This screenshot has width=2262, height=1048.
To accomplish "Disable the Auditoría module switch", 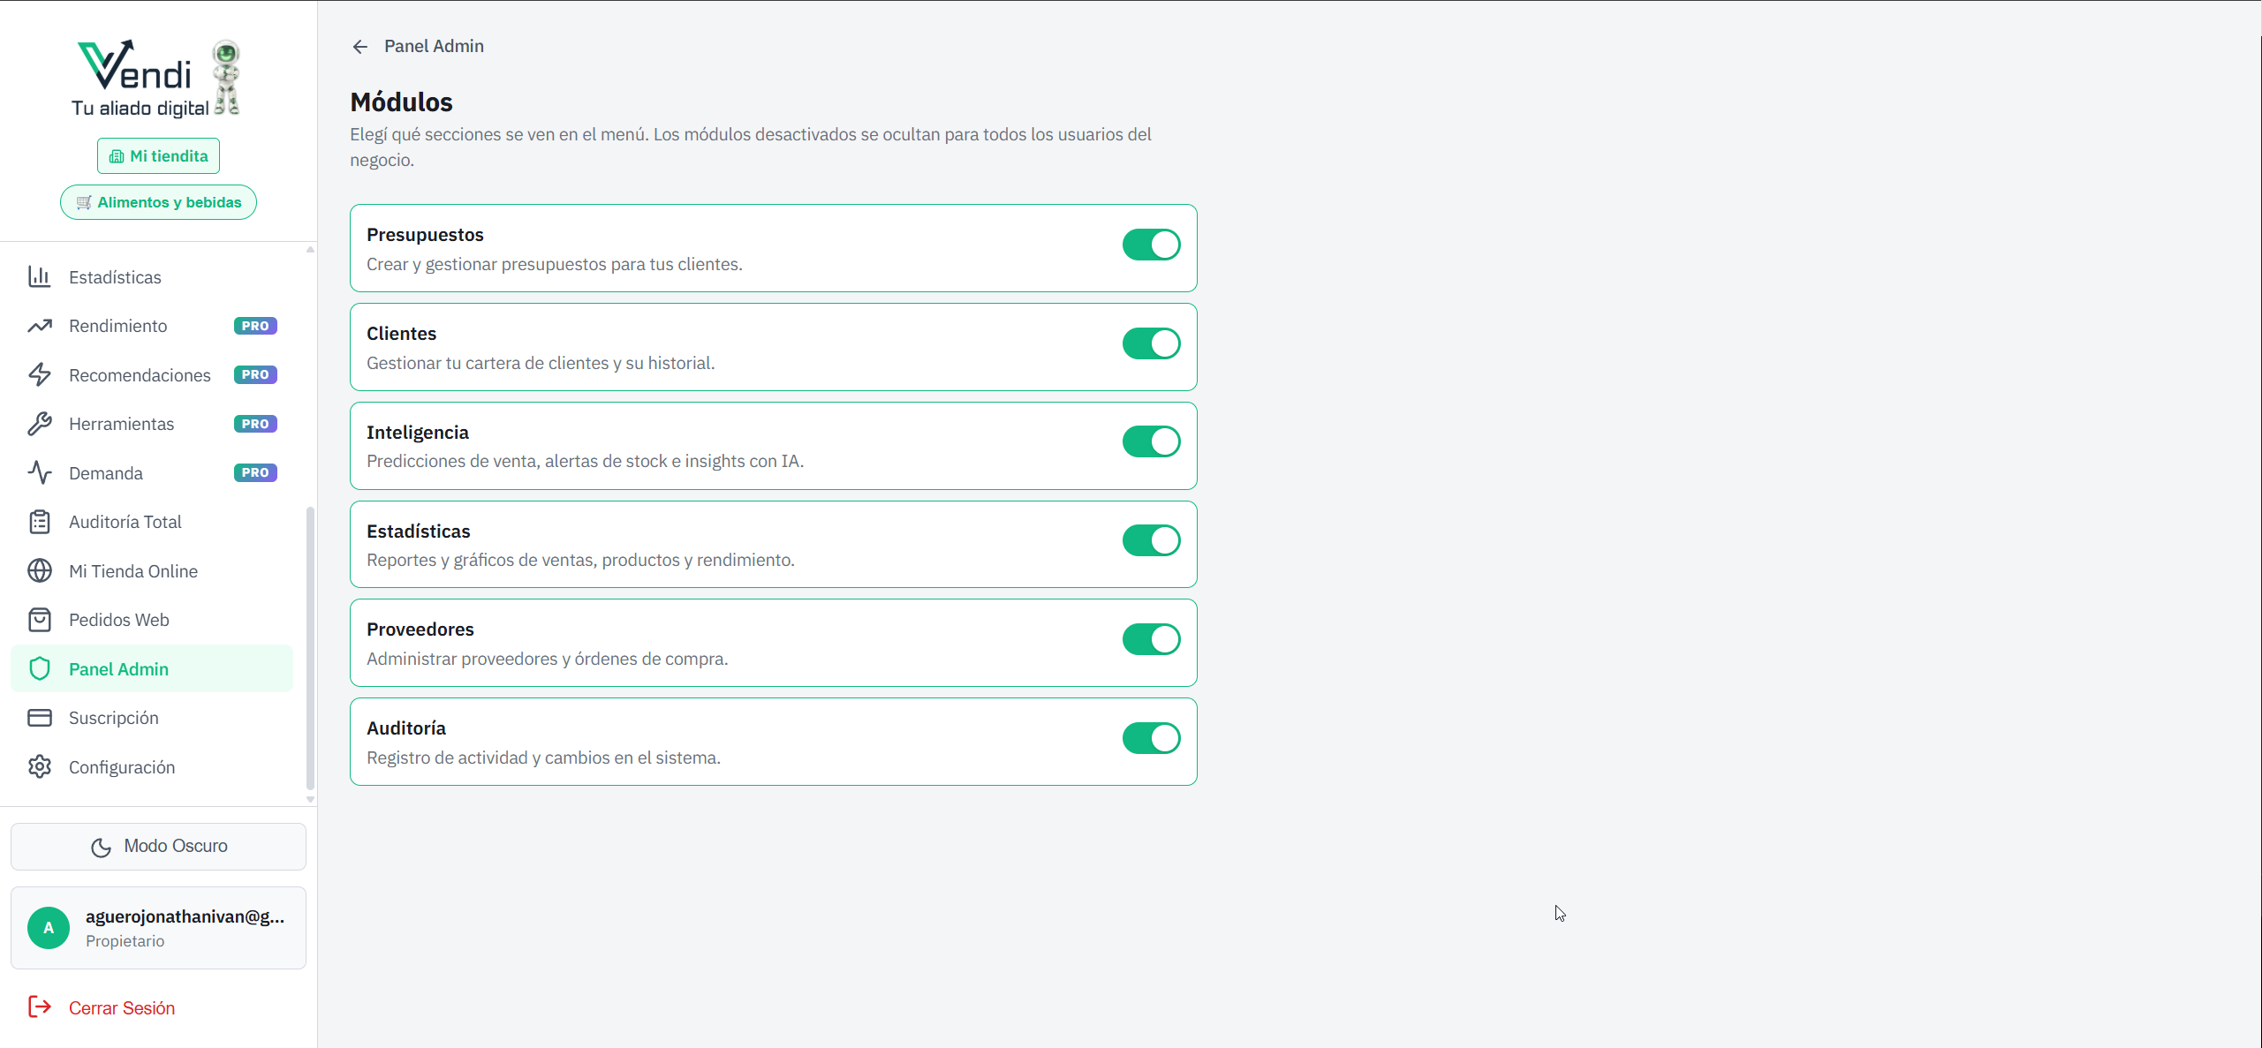I will coord(1151,737).
